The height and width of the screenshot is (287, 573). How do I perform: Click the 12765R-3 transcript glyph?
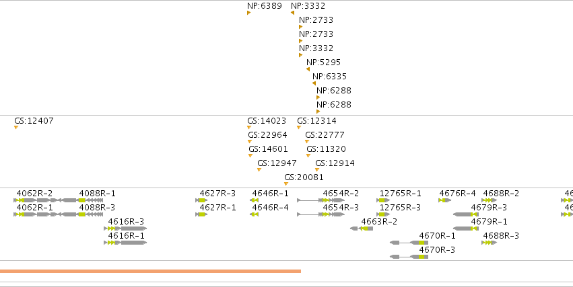click(x=383, y=214)
